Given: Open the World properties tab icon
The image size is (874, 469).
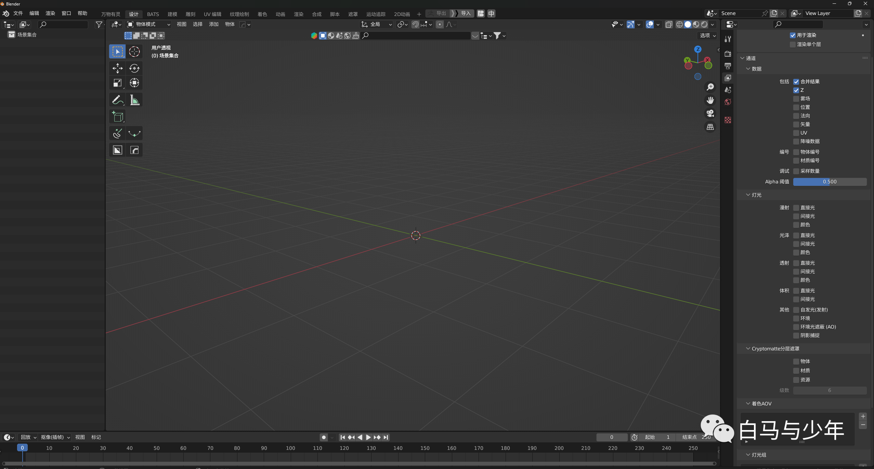Looking at the screenshot, I should tap(728, 102).
